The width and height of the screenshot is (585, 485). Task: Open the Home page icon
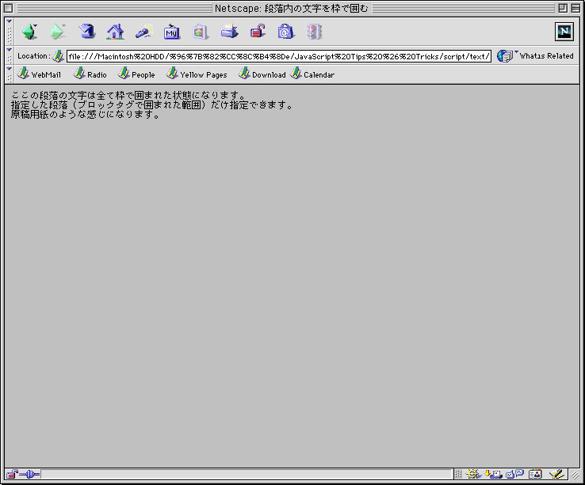coord(115,32)
